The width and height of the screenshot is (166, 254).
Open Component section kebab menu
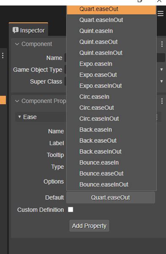162,44
